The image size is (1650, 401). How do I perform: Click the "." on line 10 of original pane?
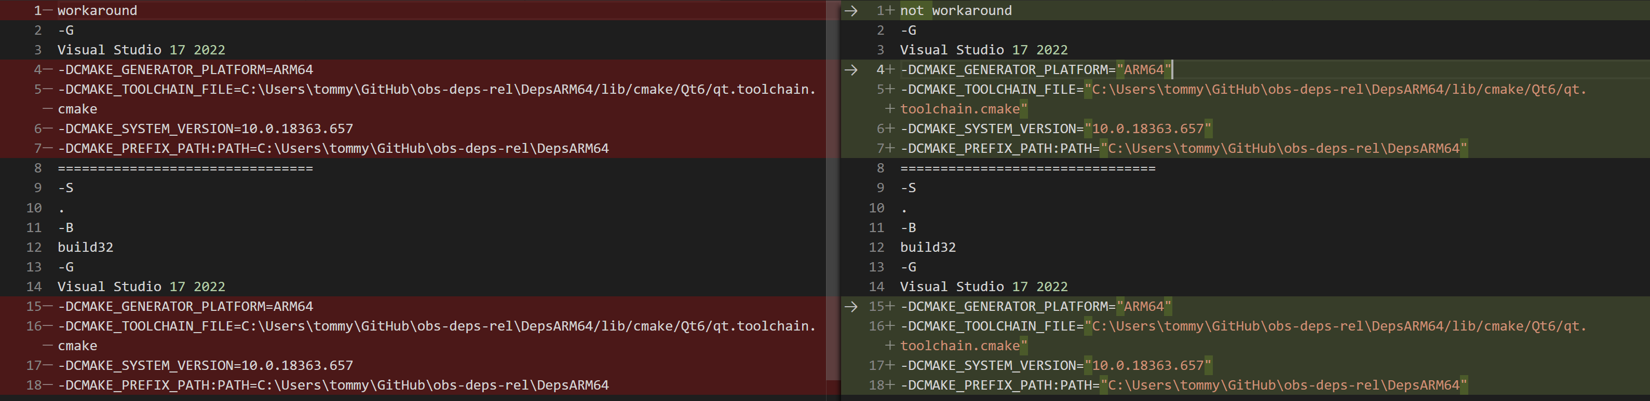(x=61, y=210)
